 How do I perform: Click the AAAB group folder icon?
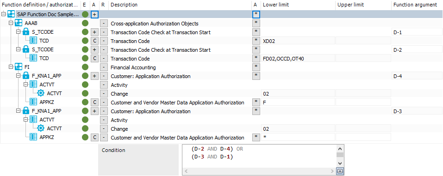pyautogui.click(x=19, y=23)
